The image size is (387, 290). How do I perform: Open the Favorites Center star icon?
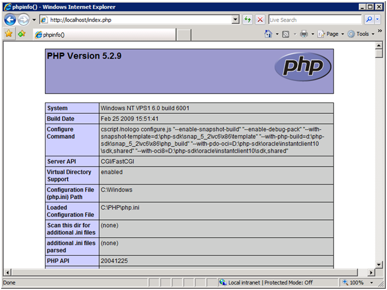[8, 34]
